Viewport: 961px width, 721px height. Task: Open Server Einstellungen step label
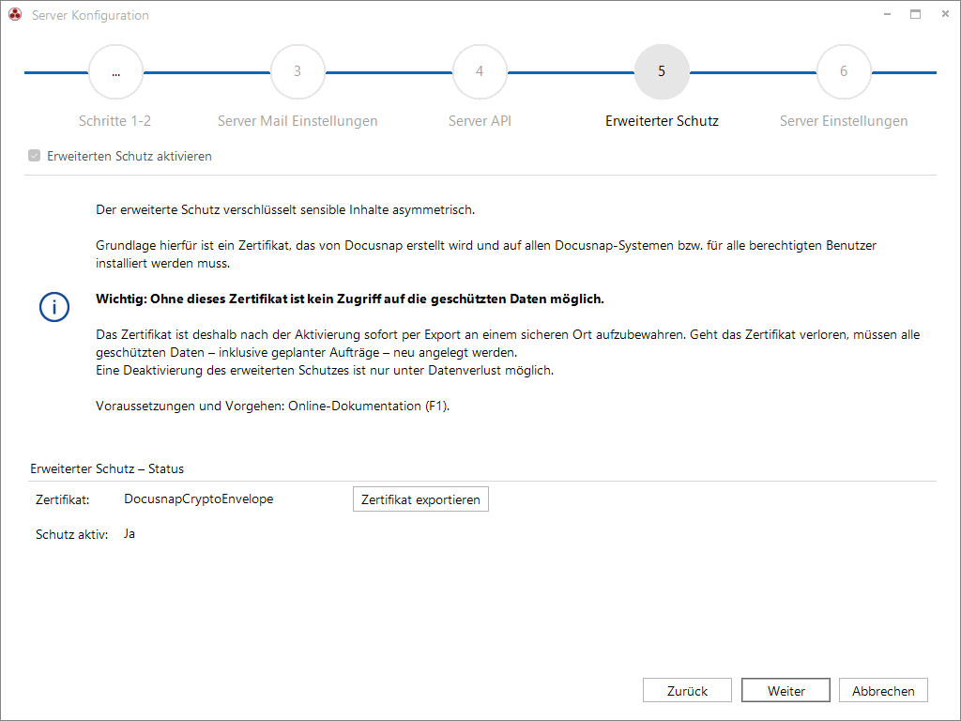pos(844,121)
